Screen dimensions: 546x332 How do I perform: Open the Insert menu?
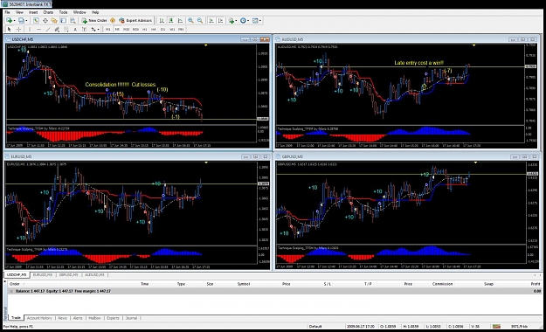33,12
